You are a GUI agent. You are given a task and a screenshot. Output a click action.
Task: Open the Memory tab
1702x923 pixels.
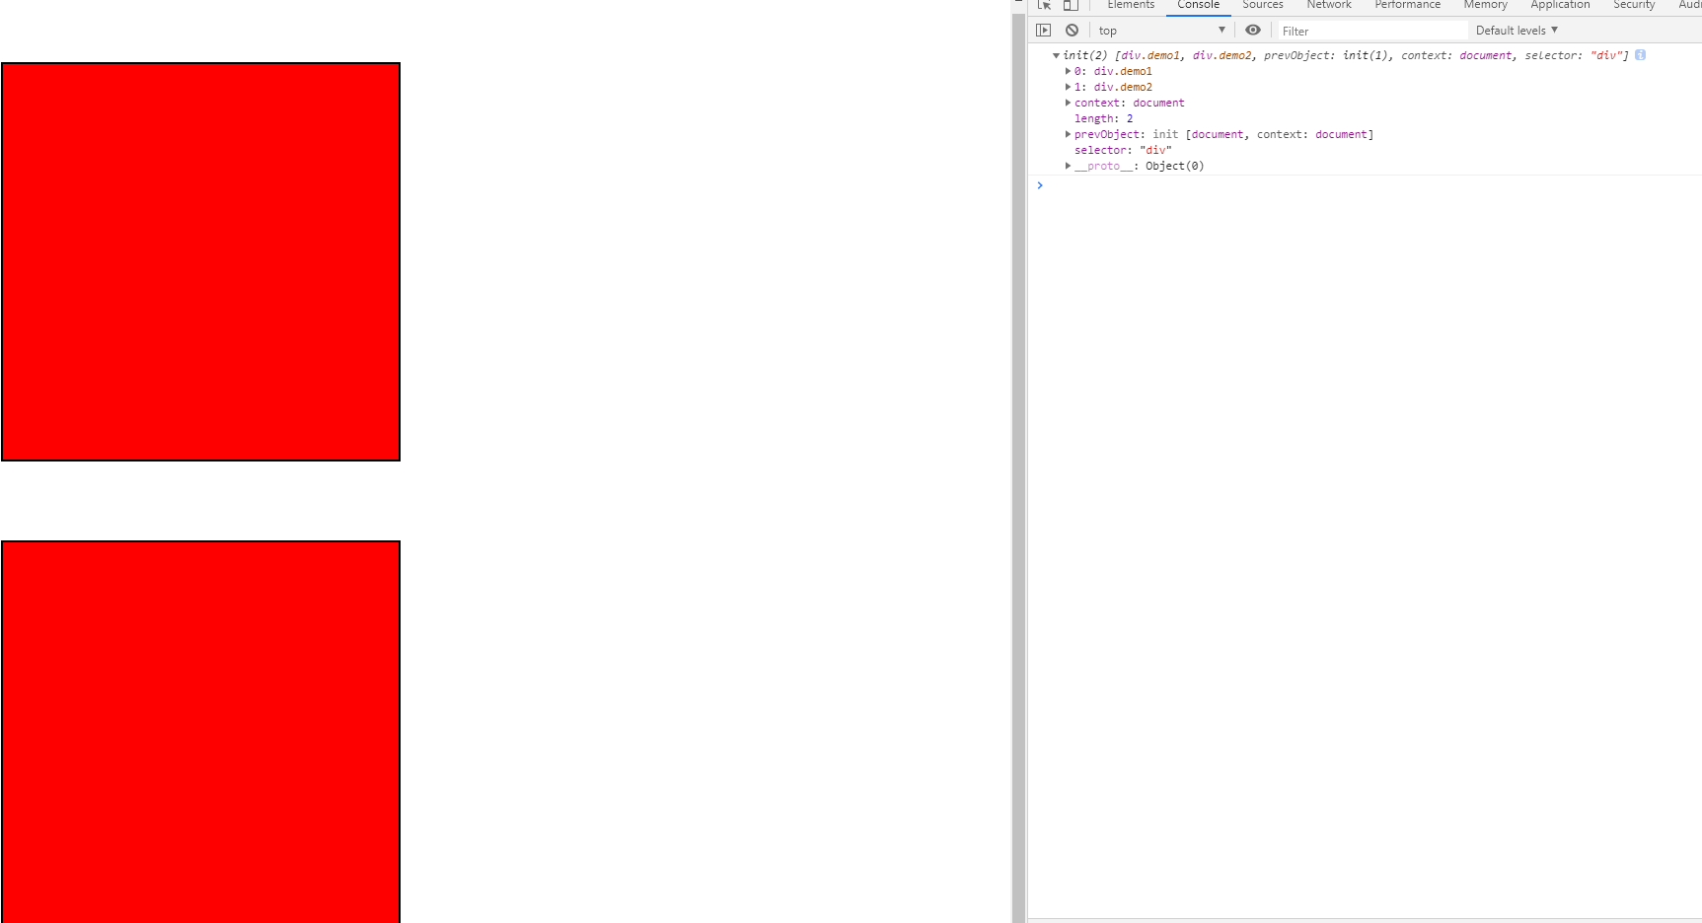(x=1486, y=6)
